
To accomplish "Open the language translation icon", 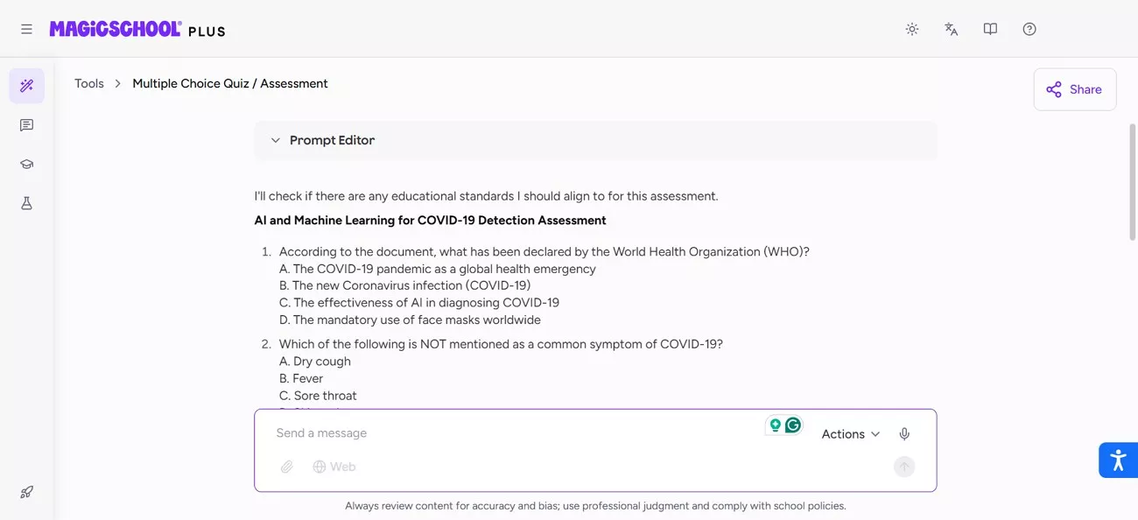I will (951, 28).
